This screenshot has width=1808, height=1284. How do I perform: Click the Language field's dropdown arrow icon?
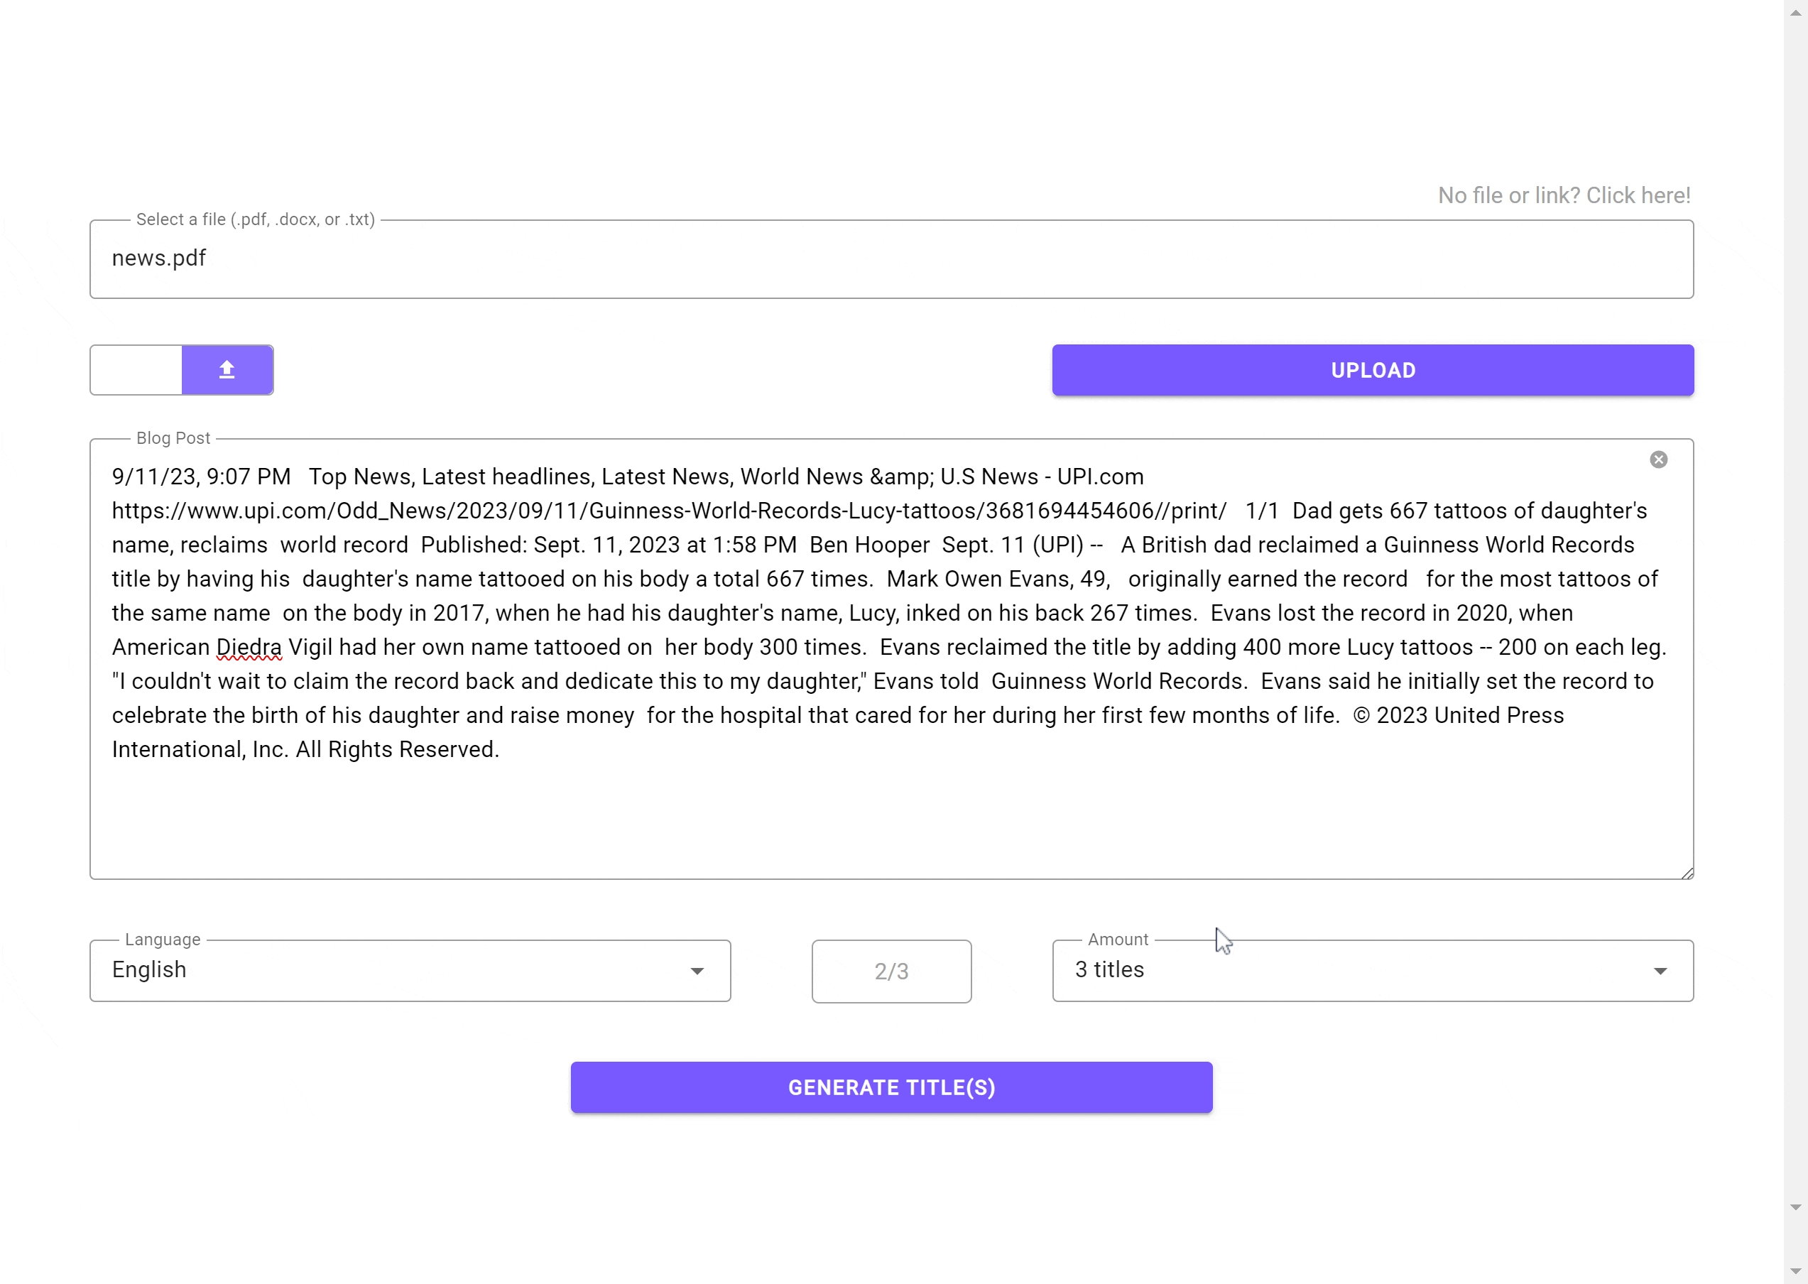(x=697, y=971)
